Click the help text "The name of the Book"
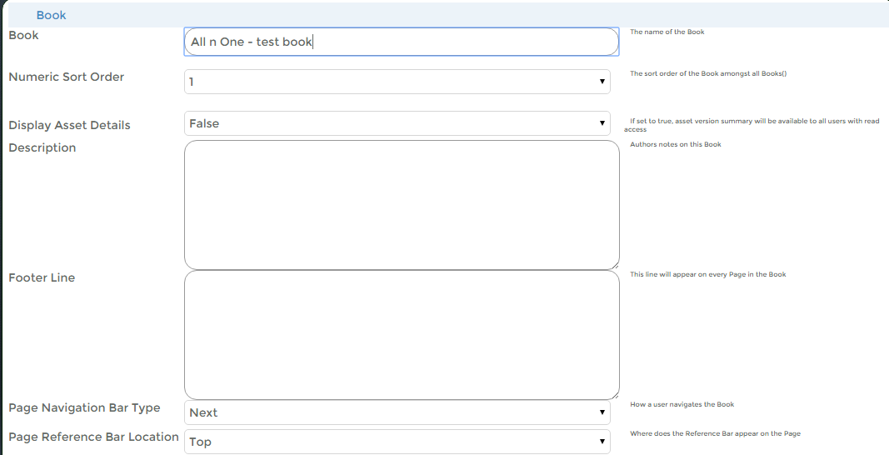The height and width of the screenshot is (455, 889). click(x=667, y=32)
